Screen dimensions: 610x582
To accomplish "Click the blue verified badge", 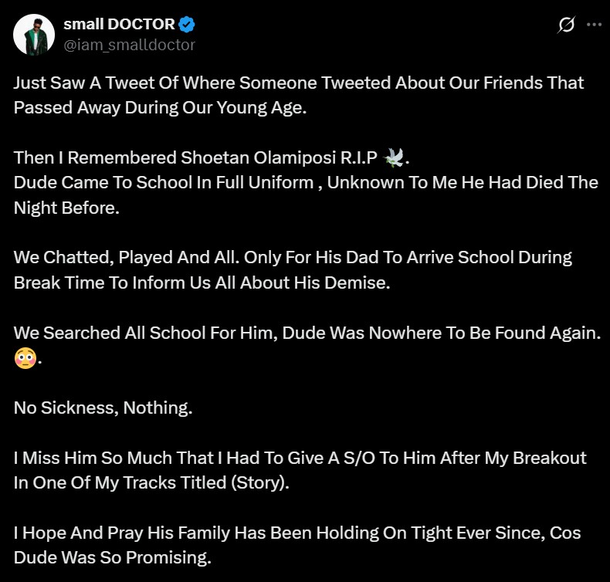I will pyautogui.click(x=187, y=25).
